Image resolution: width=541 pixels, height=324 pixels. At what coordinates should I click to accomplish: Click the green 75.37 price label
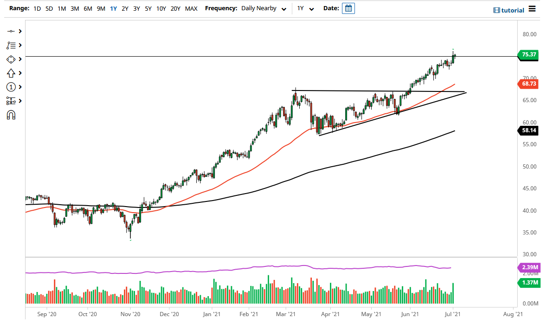tap(528, 55)
